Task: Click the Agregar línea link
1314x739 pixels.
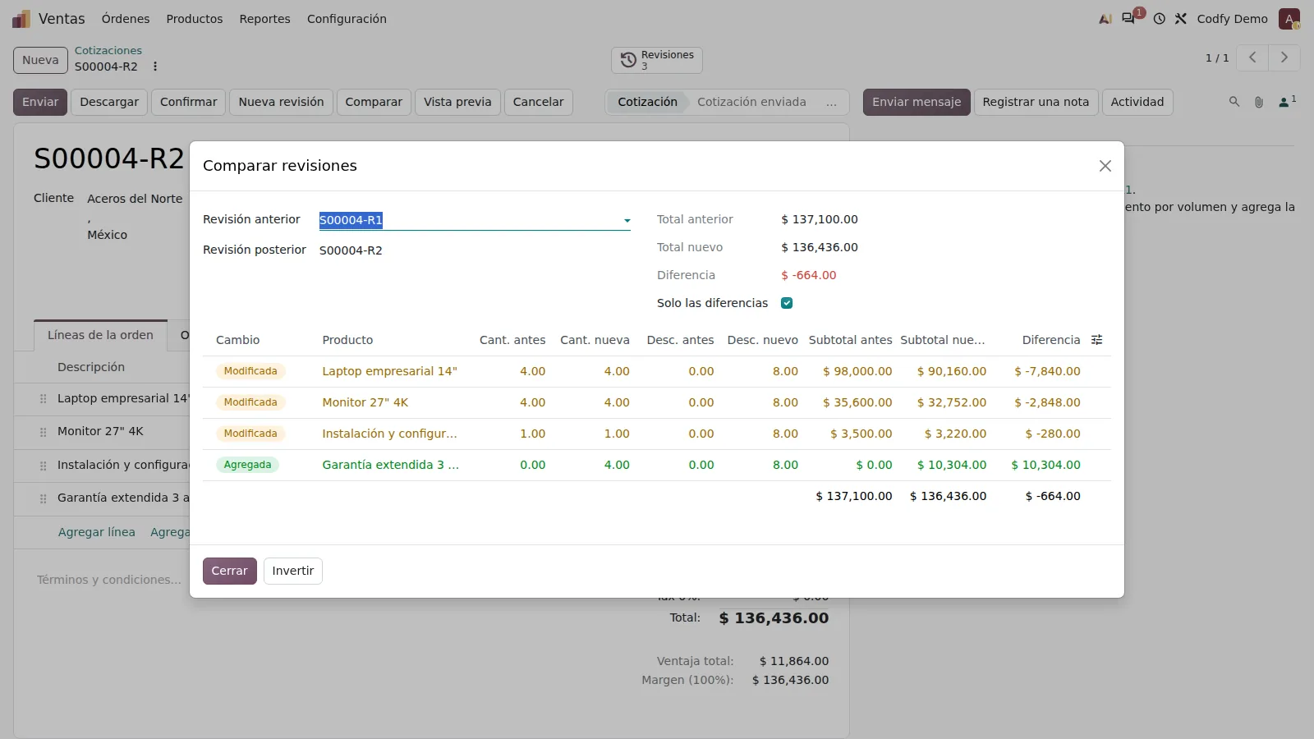Action: pyautogui.click(x=97, y=532)
